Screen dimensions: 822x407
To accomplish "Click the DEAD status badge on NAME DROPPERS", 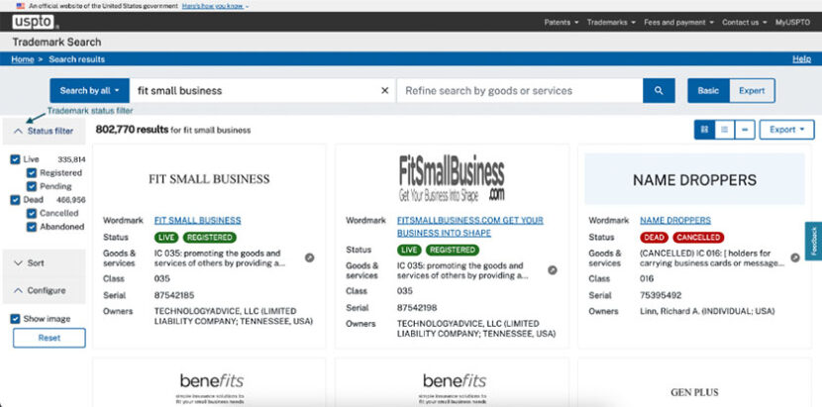I will coord(654,238).
